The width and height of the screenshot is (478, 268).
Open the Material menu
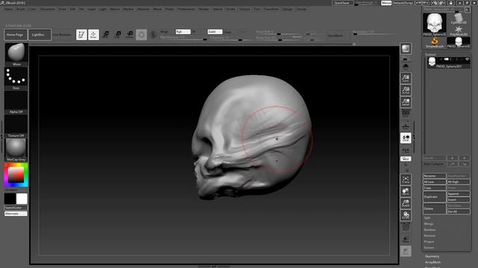(143, 9)
